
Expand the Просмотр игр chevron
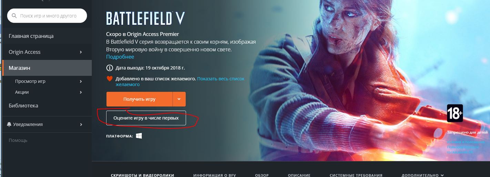pyautogui.click(x=81, y=82)
